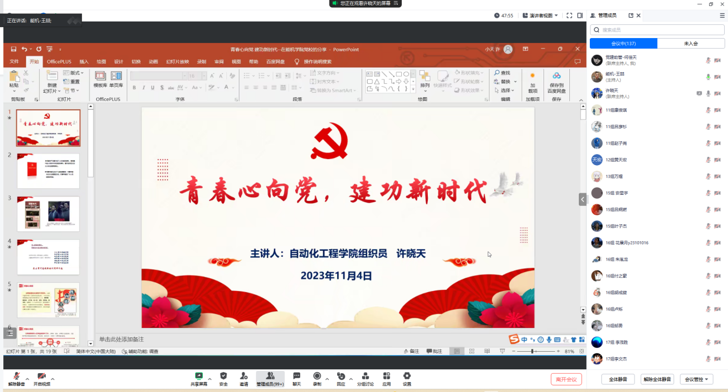Click the 共享屏幕 share screen icon
The height and width of the screenshot is (392, 728).
click(199, 377)
